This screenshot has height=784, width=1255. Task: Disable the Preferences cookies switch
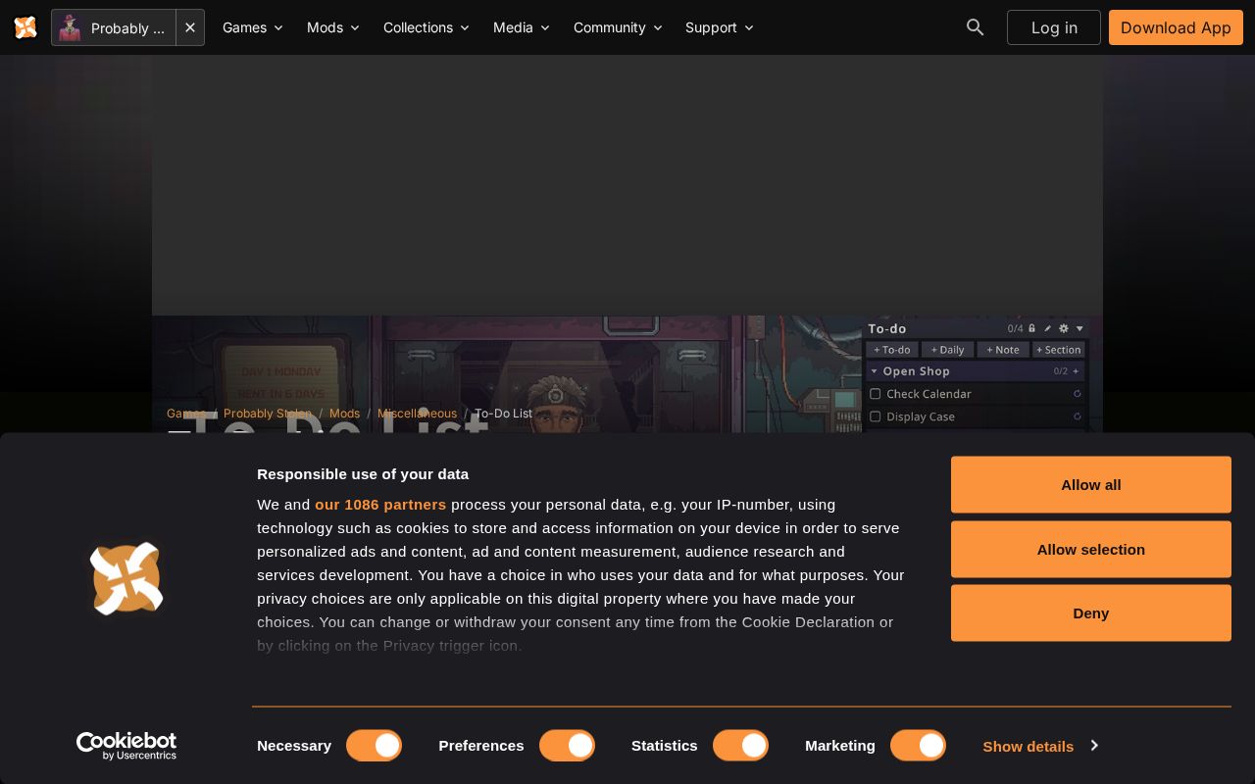click(567, 746)
